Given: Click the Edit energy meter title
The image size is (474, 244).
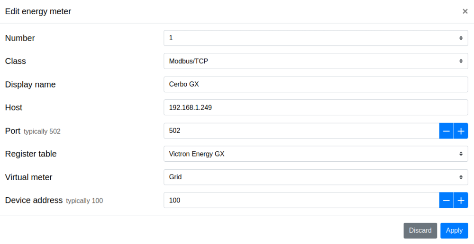Looking at the screenshot, I should pyautogui.click(x=38, y=11).
